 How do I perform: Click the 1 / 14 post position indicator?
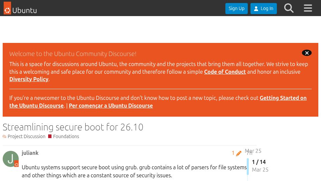(259, 162)
